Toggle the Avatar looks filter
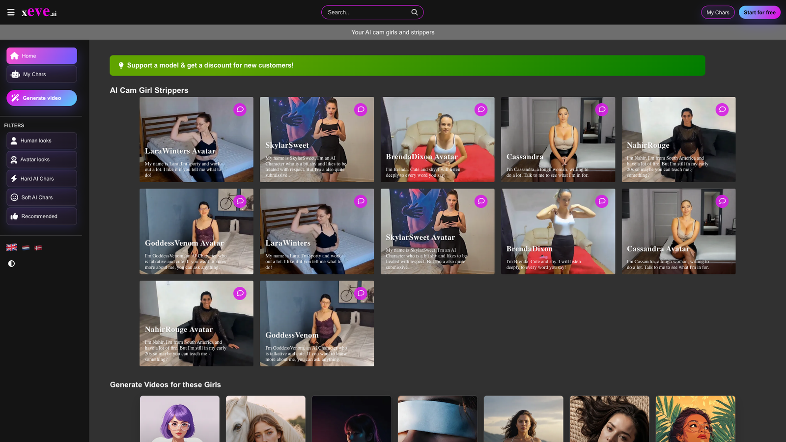 tap(42, 160)
